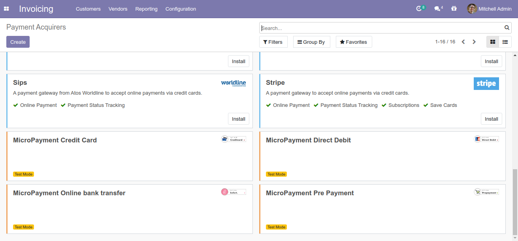Open the Filters dropdown
This screenshot has height=241, width=518.
[273, 42]
